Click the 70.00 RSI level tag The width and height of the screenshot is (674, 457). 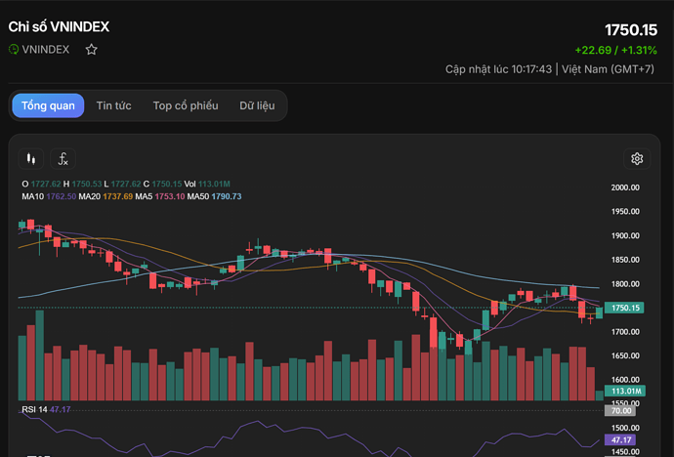620,411
